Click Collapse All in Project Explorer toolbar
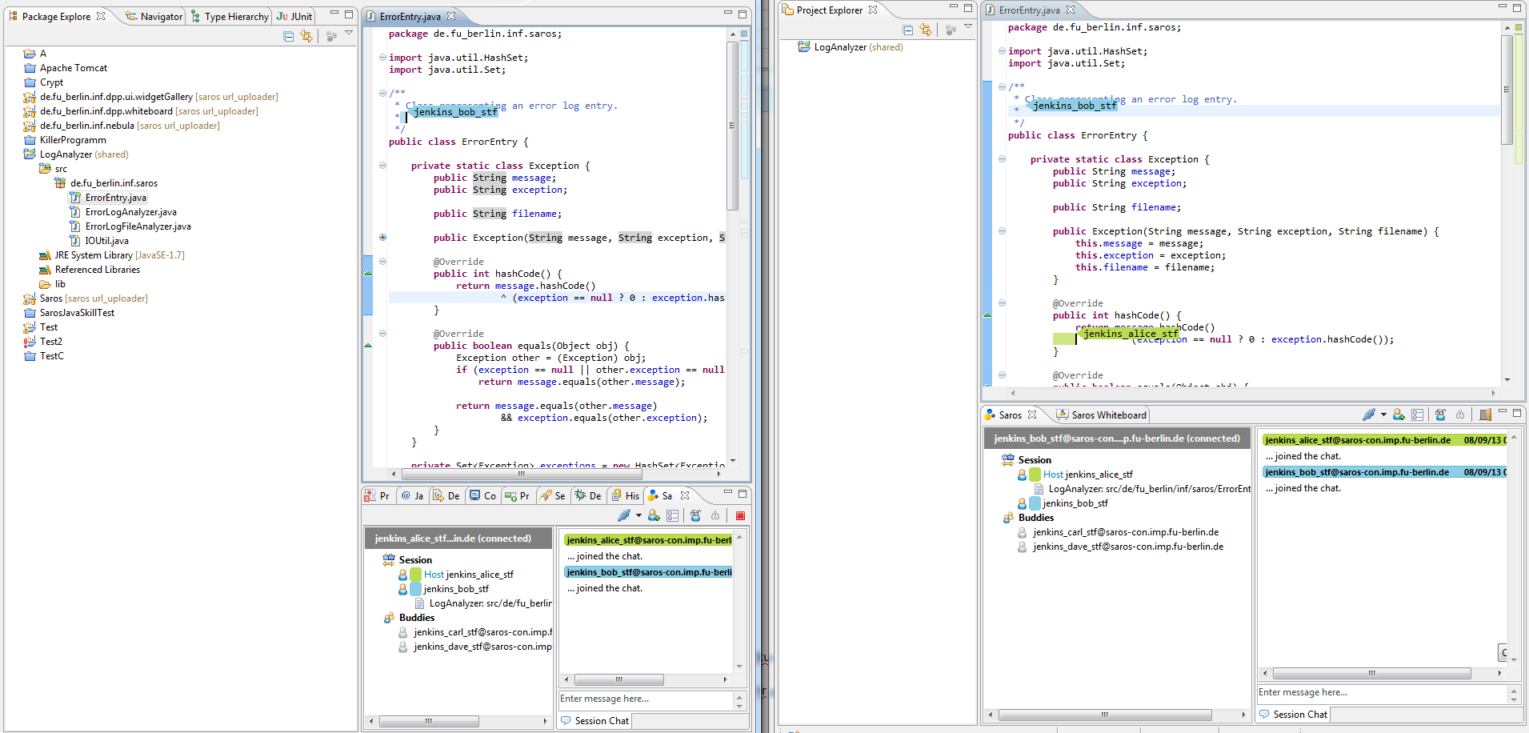The height and width of the screenshot is (733, 1529). tap(907, 30)
